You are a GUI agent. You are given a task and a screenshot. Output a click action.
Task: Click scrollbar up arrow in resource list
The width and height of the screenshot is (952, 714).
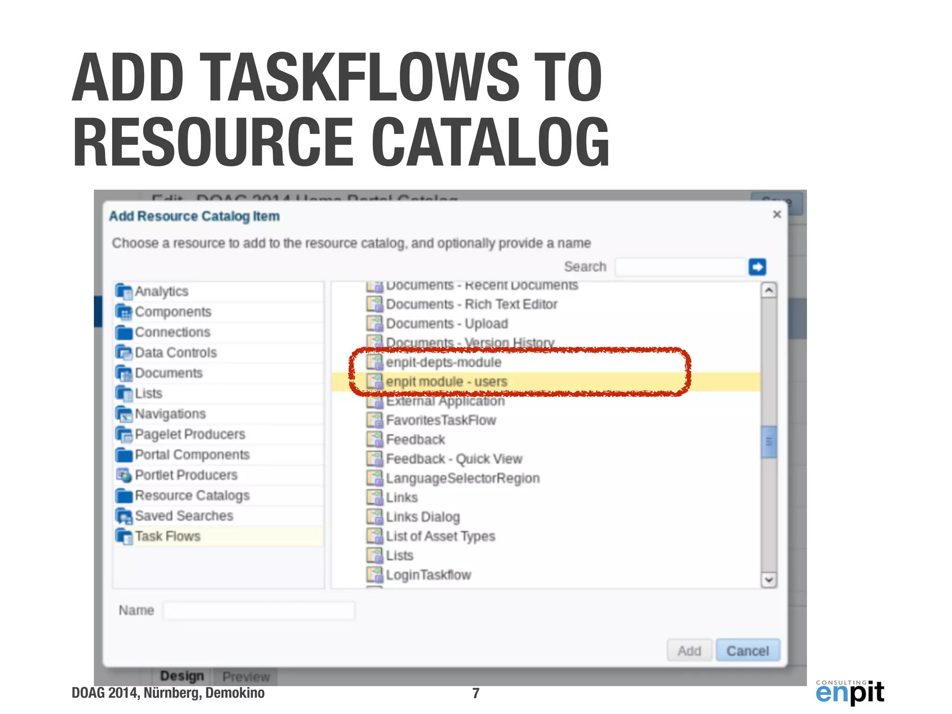point(769,291)
